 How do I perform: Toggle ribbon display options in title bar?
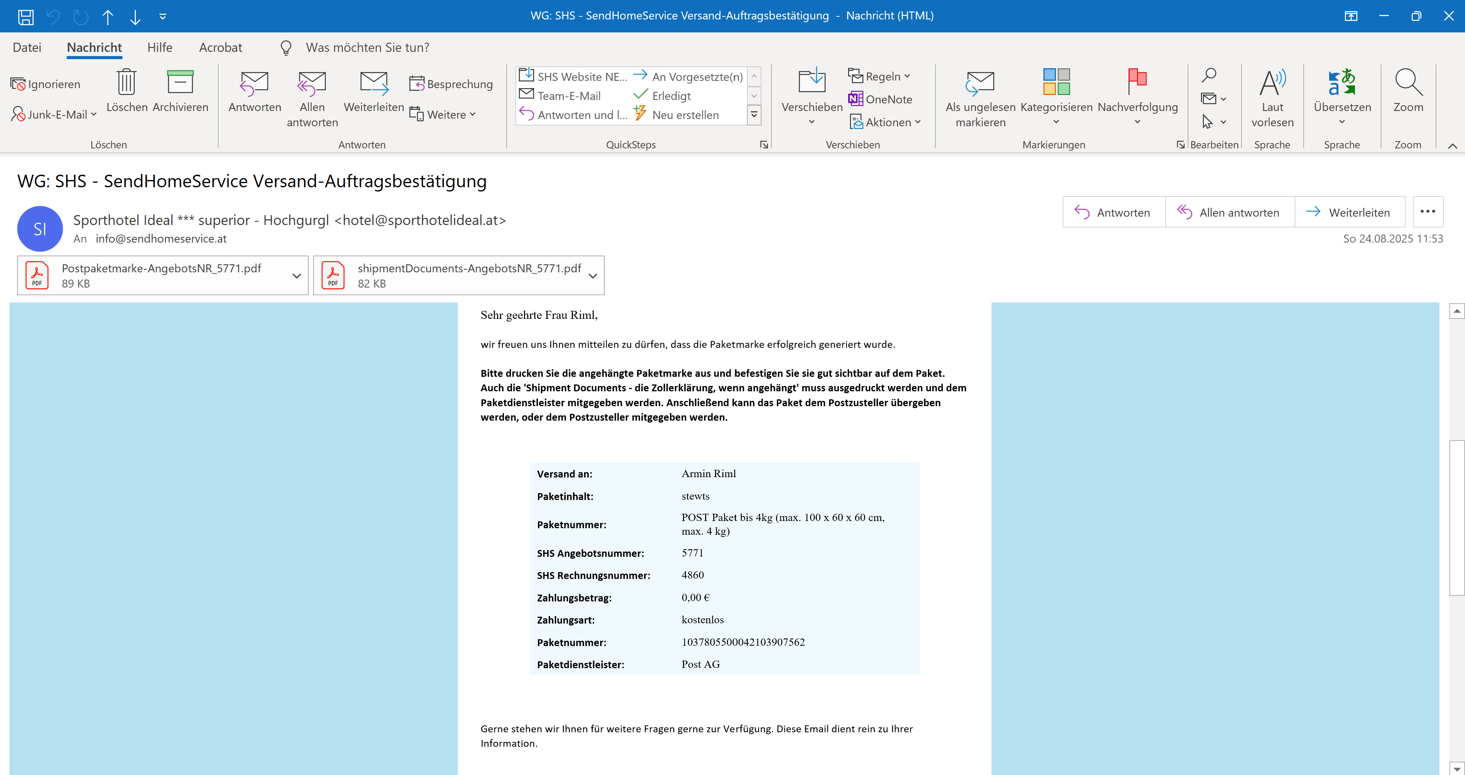point(1351,16)
